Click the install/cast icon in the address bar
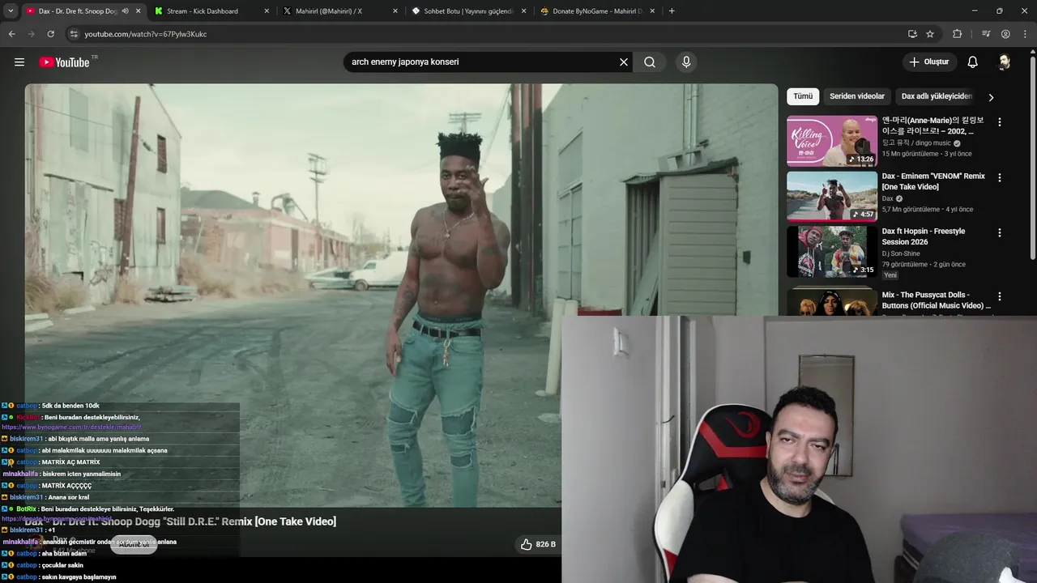The width and height of the screenshot is (1037, 583). 912,34
